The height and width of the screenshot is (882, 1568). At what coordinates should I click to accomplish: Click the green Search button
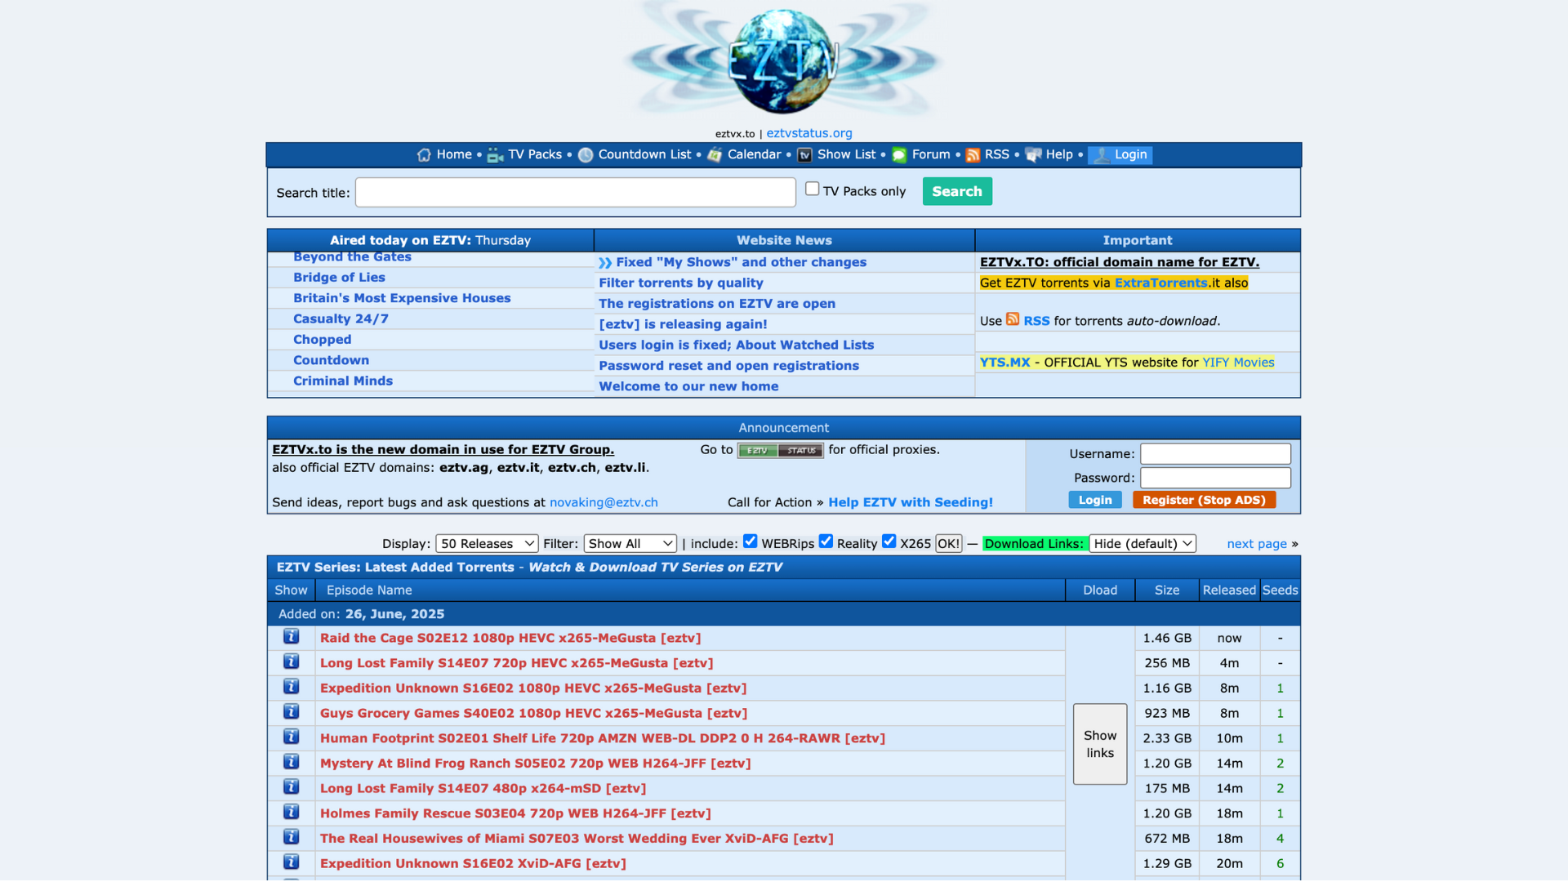point(956,191)
